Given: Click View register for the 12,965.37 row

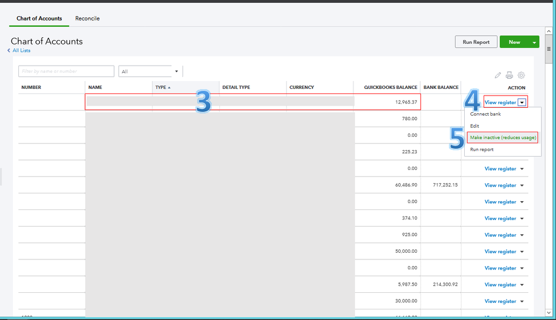Looking at the screenshot, I should (500, 102).
